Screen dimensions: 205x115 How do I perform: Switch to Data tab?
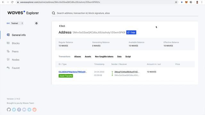(x=119, y=57)
